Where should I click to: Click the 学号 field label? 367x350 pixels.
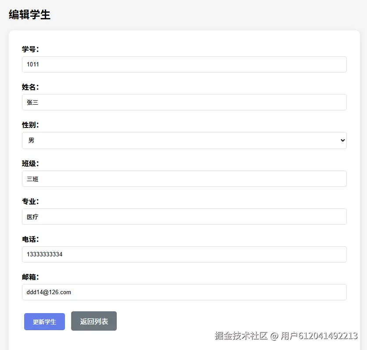[29, 49]
